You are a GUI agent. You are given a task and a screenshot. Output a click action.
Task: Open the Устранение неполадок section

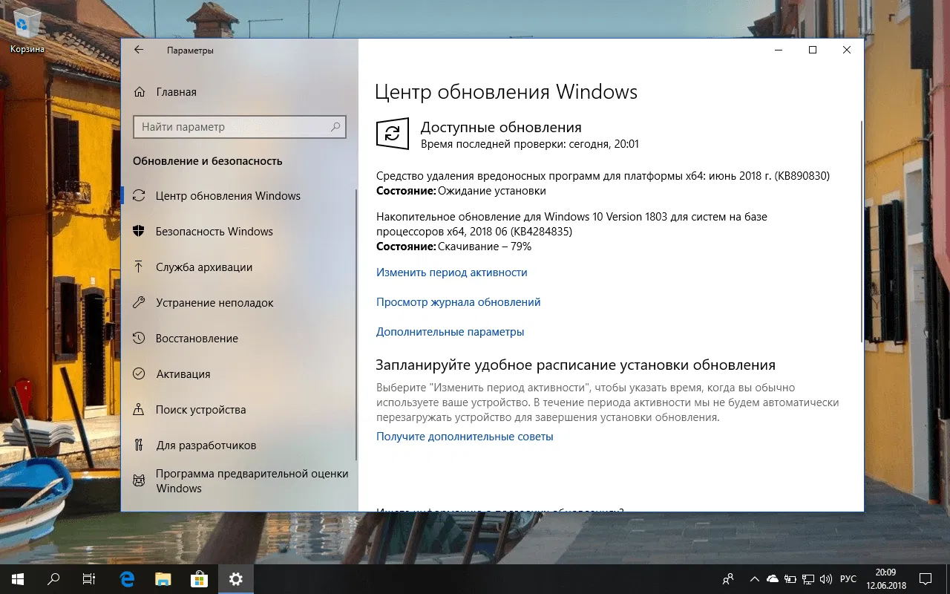click(x=214, y=302)
